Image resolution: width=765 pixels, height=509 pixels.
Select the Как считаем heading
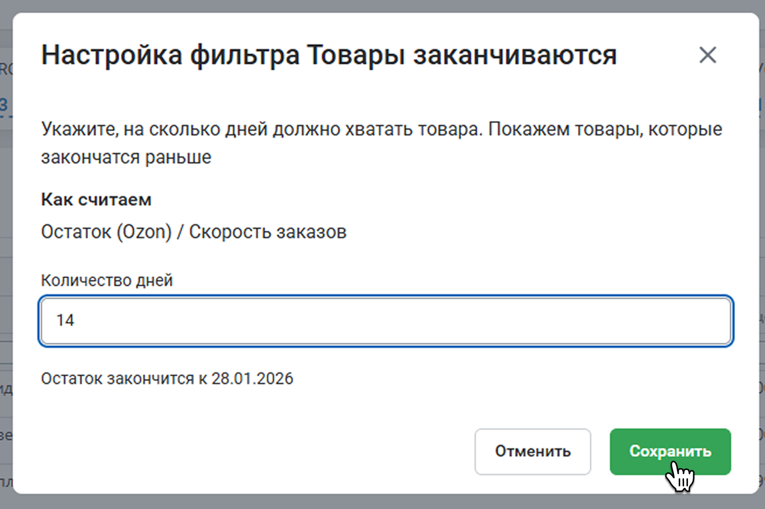[x=96, y=200]
